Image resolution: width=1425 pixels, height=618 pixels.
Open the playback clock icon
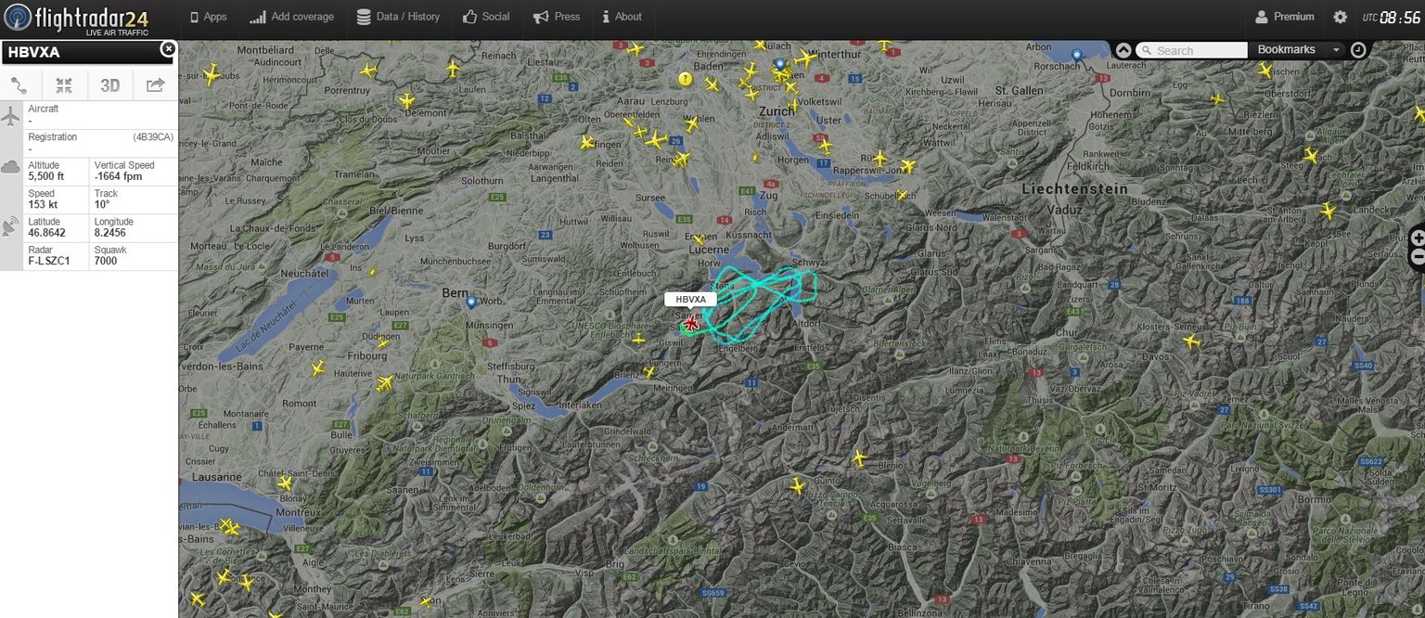[x=1358, y=50]
